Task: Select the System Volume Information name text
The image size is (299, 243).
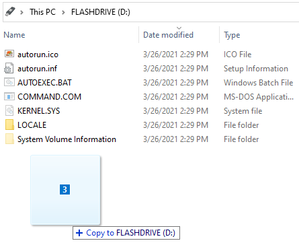Action: coord(67,139)
